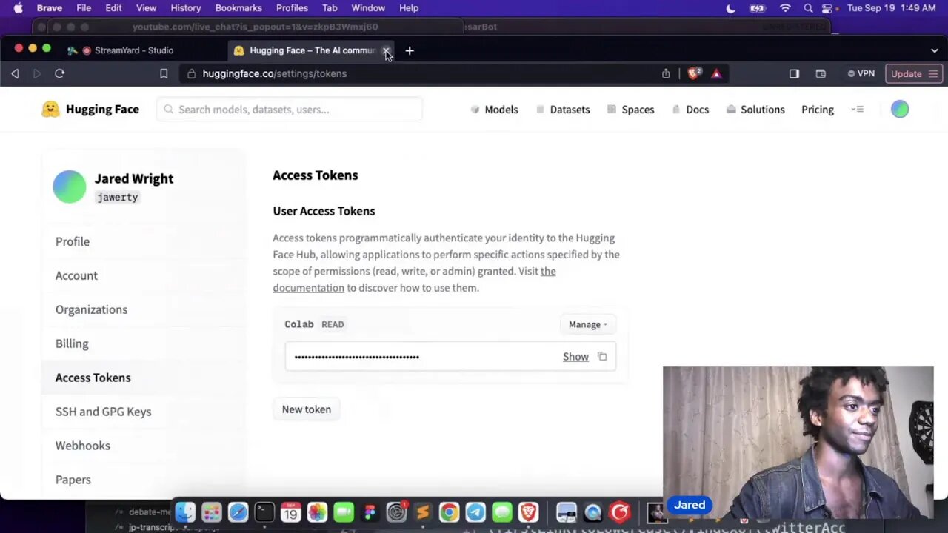Bookmark this page with bookmark icon
Image resolution: width=948 pixels, height=533 pixels.
click(x=164, y=73)
